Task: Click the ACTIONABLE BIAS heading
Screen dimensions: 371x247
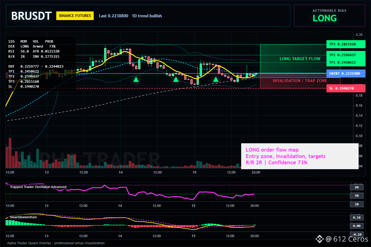Action: tap(329, 10)
